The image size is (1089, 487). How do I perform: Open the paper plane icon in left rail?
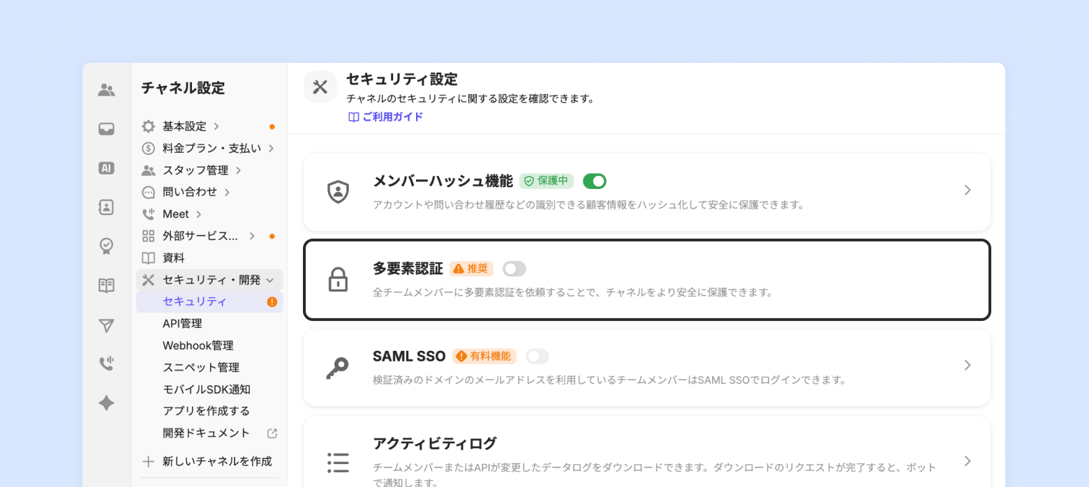tap(106, 325)
